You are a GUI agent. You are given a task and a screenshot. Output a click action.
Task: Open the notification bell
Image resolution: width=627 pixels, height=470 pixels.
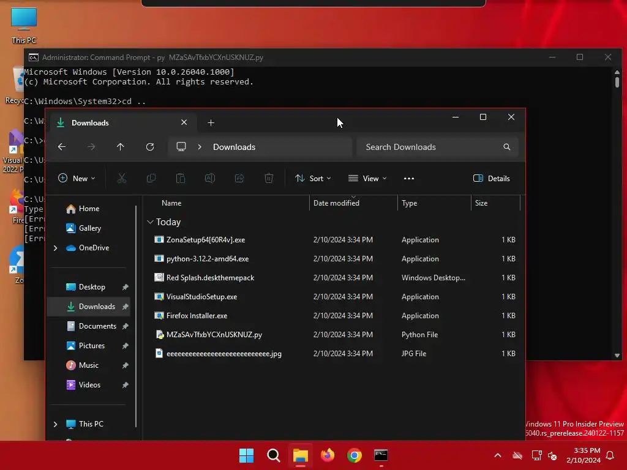coord(610,455)
